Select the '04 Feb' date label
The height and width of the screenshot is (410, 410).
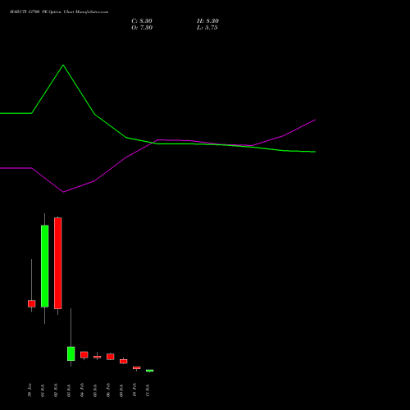(x=82, y=390)
